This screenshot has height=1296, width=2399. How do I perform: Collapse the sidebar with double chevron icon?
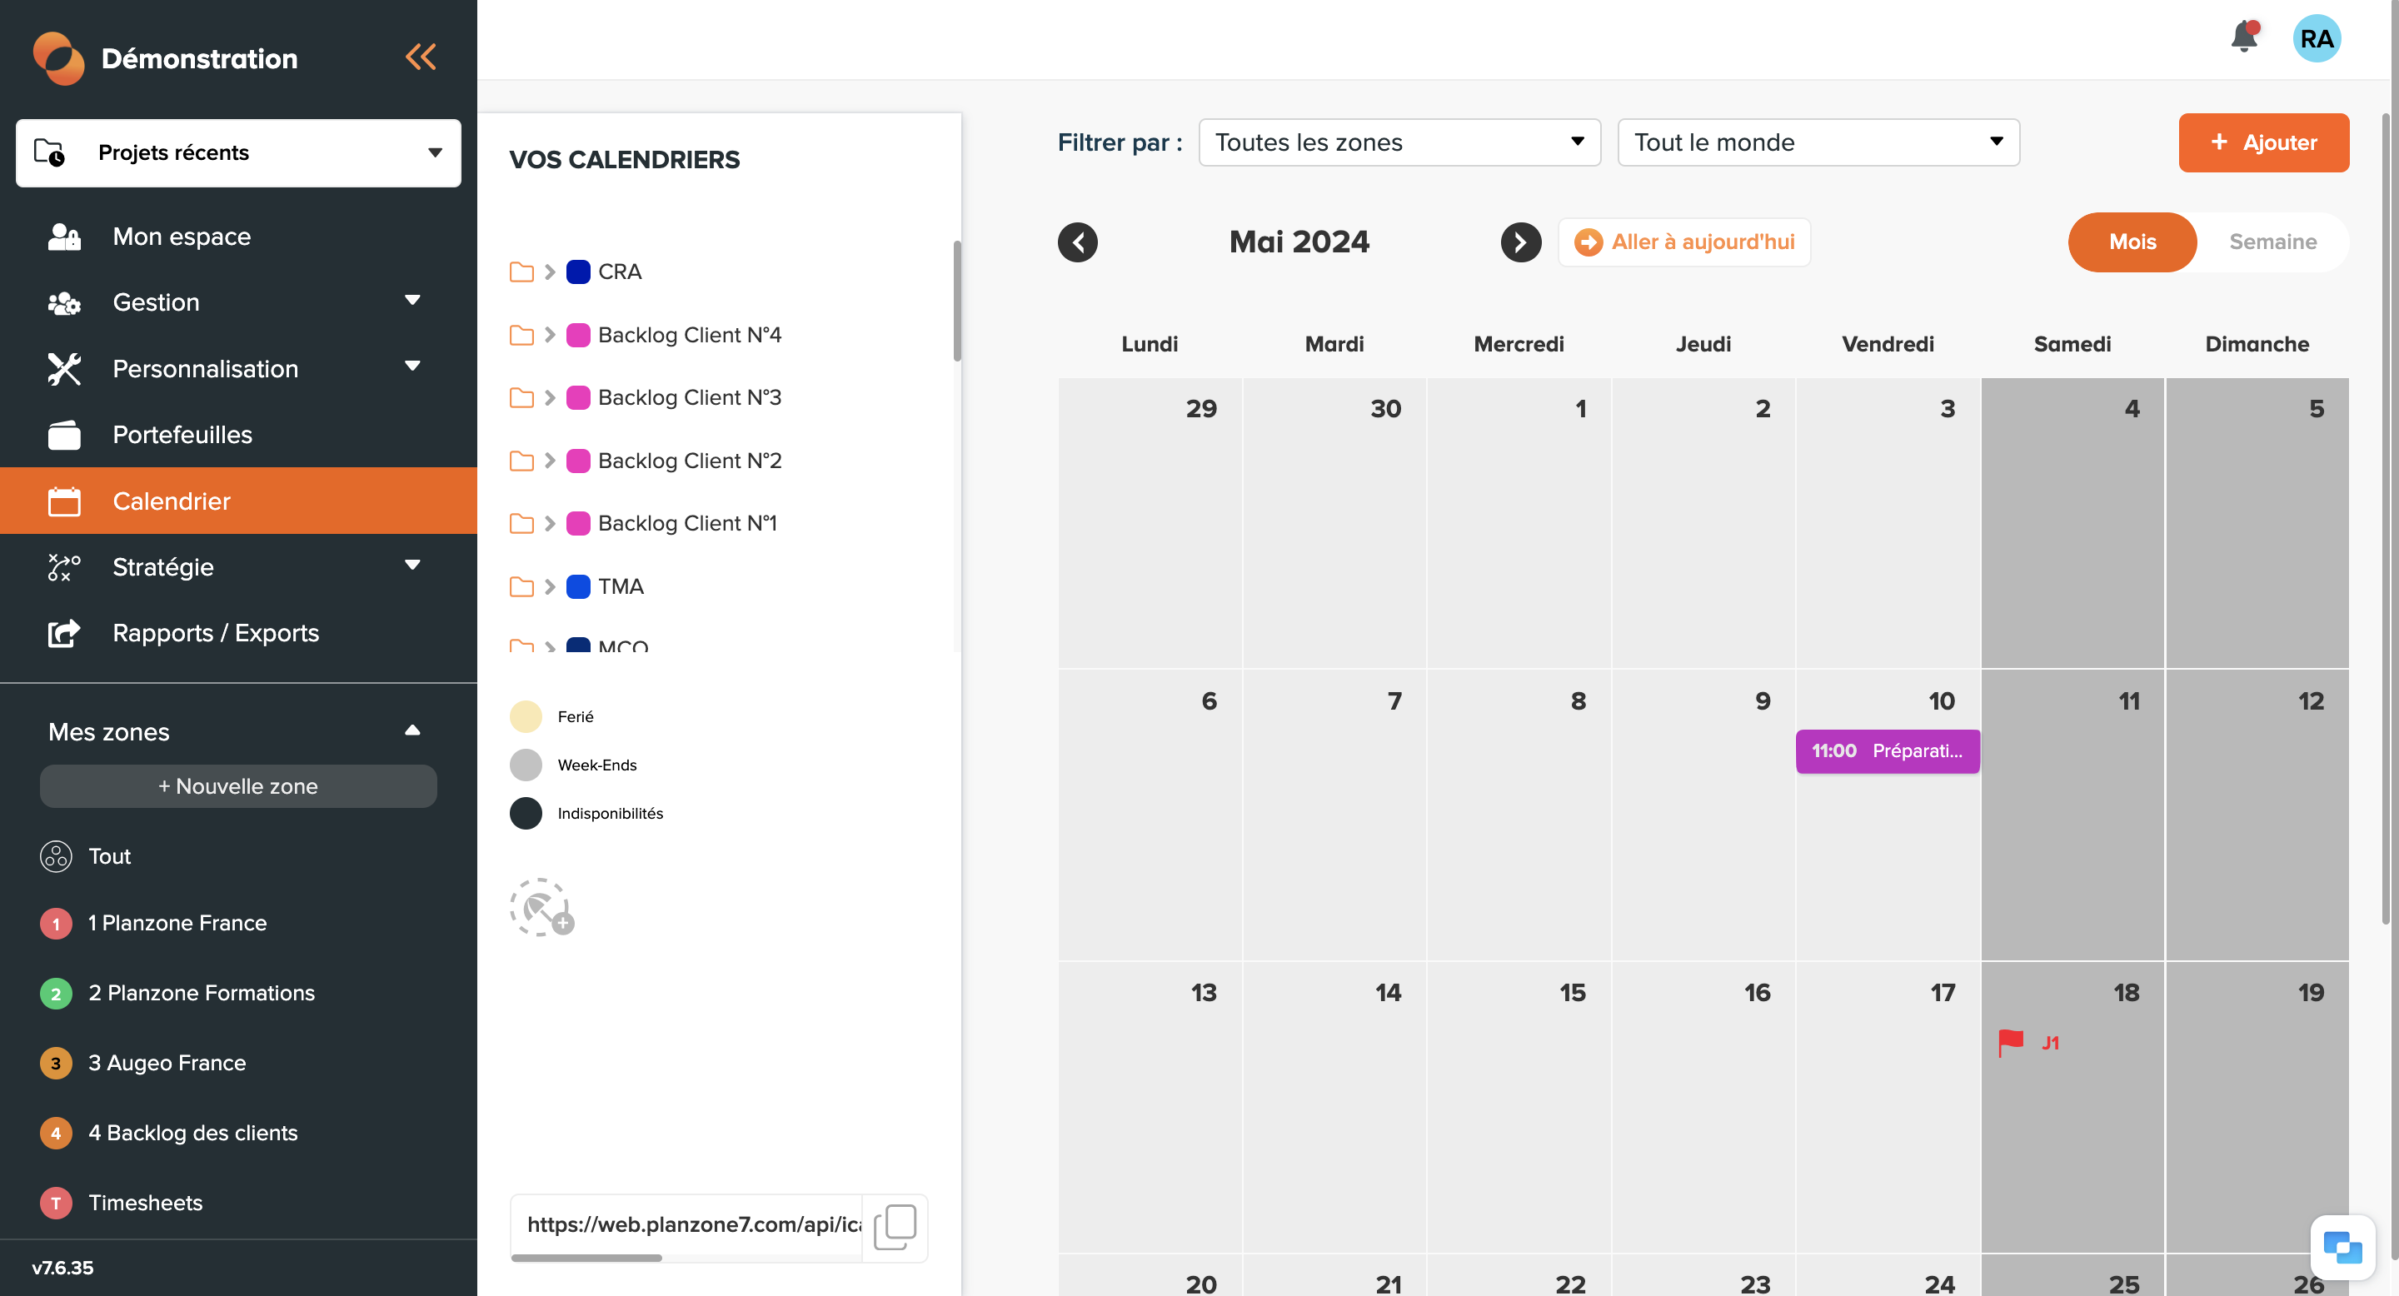coord(420,57)
